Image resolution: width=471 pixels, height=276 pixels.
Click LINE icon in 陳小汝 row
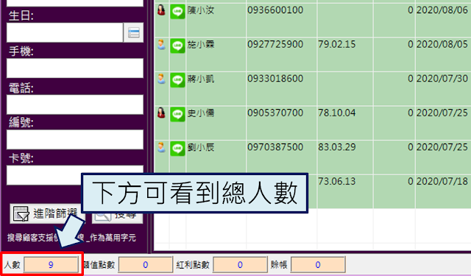pos(177,12)
